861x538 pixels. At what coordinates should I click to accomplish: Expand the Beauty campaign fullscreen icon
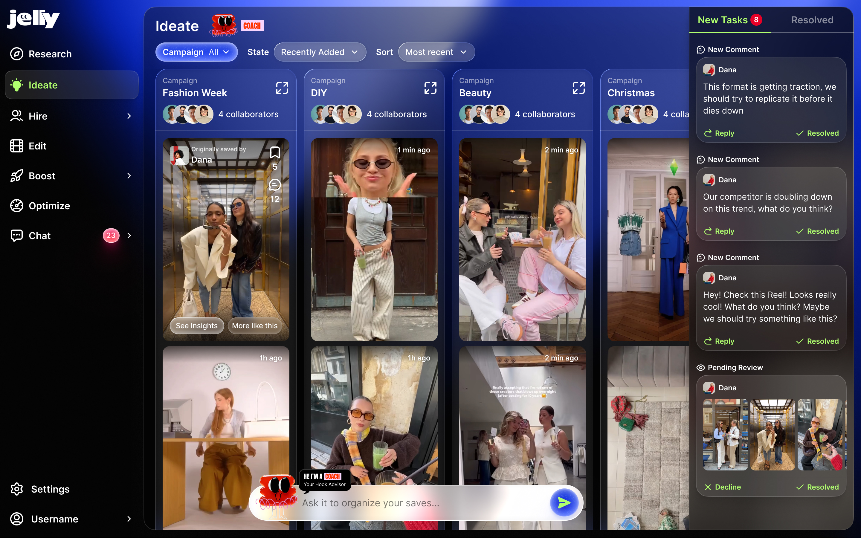pyautogui.click(x=578, y=88)
